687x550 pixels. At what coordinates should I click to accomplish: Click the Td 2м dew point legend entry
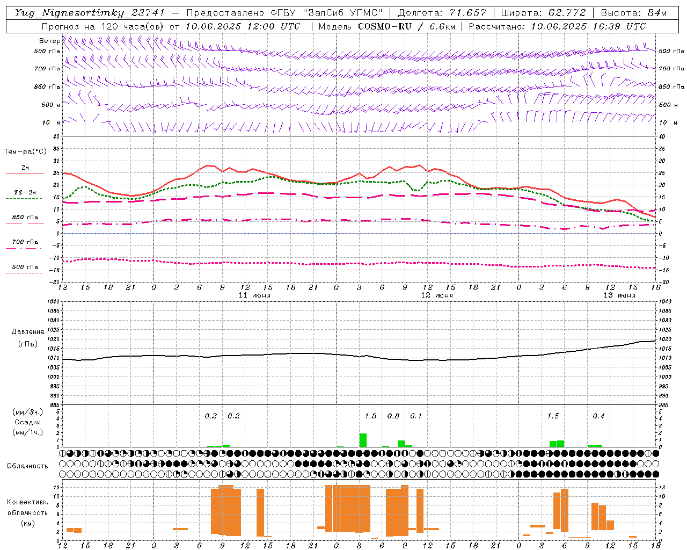pyautogui.click(x=25, y=192)
